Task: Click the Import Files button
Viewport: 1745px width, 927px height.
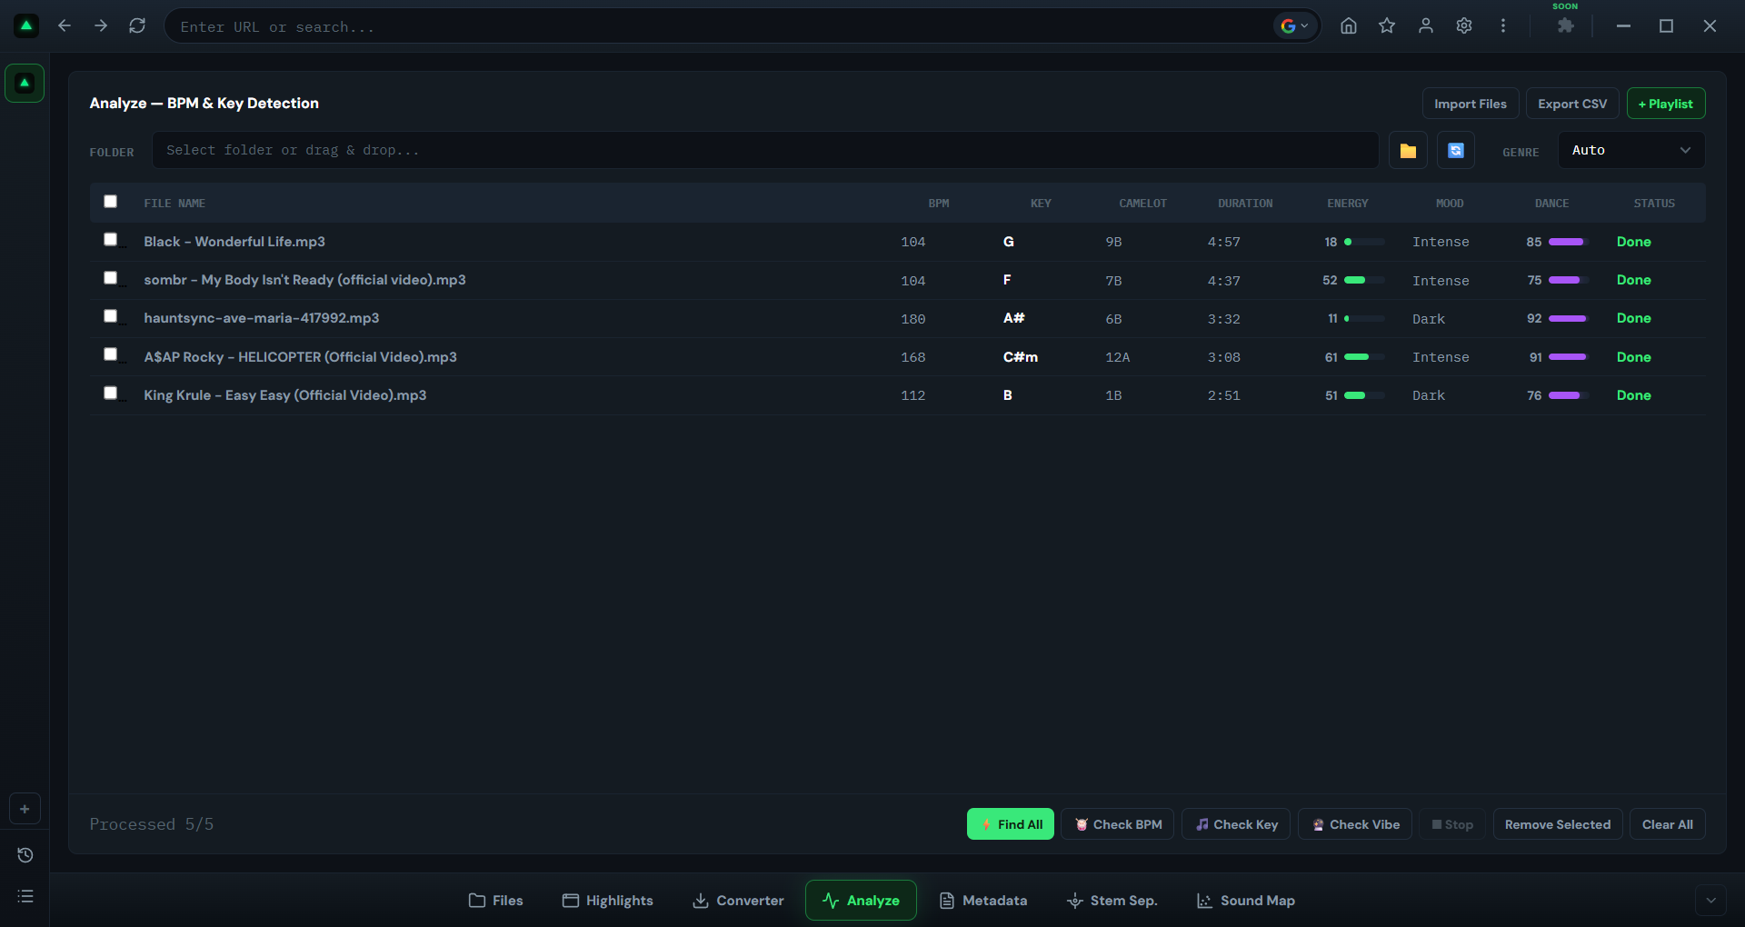Action: click(x=1471, y=104)
